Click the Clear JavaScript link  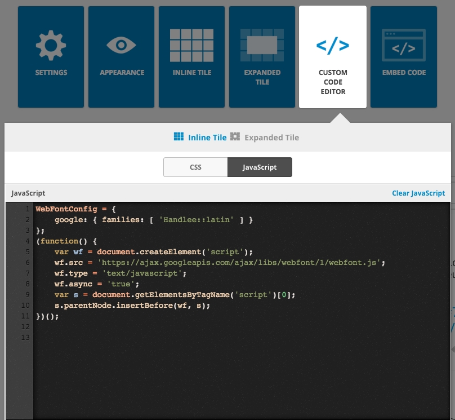click(x=418, y=193)
